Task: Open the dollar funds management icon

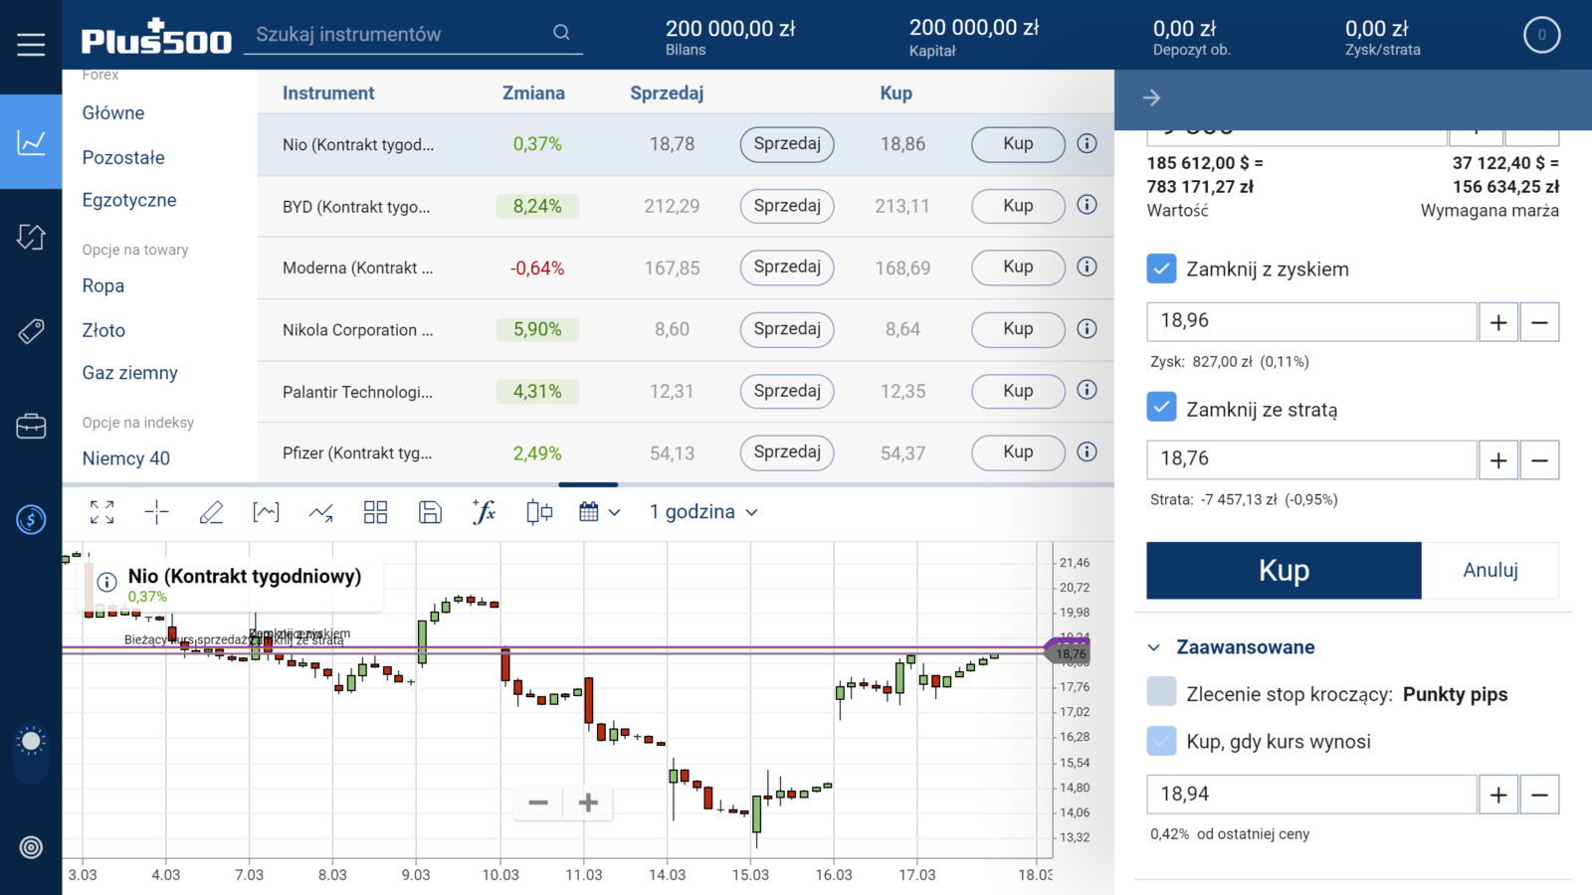Action: click(x=31, y=519)
